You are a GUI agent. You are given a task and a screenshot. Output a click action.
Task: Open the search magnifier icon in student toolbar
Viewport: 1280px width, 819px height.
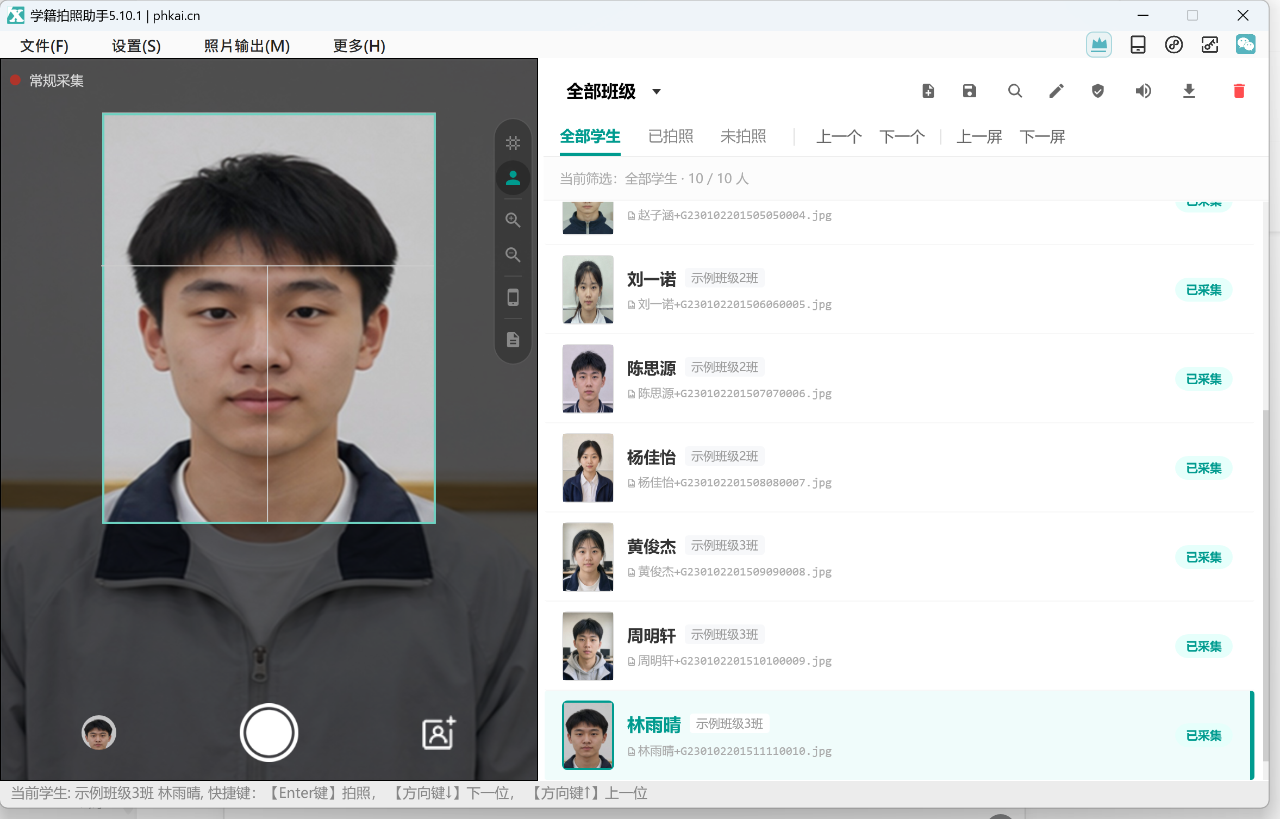pos(1014,91)
